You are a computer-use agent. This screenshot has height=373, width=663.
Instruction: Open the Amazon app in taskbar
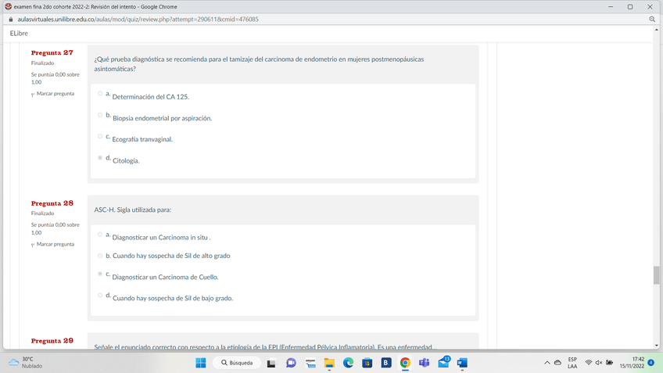310,363
